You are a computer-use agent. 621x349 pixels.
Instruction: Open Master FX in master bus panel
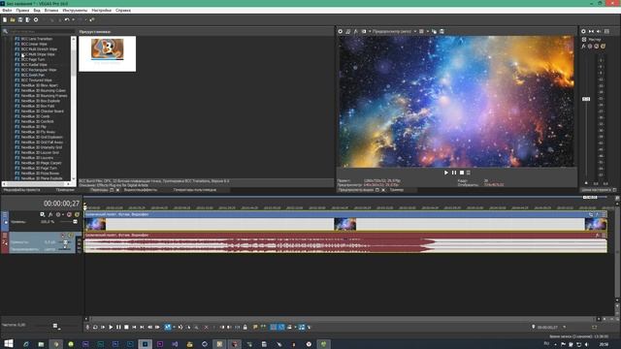(583, 47)
